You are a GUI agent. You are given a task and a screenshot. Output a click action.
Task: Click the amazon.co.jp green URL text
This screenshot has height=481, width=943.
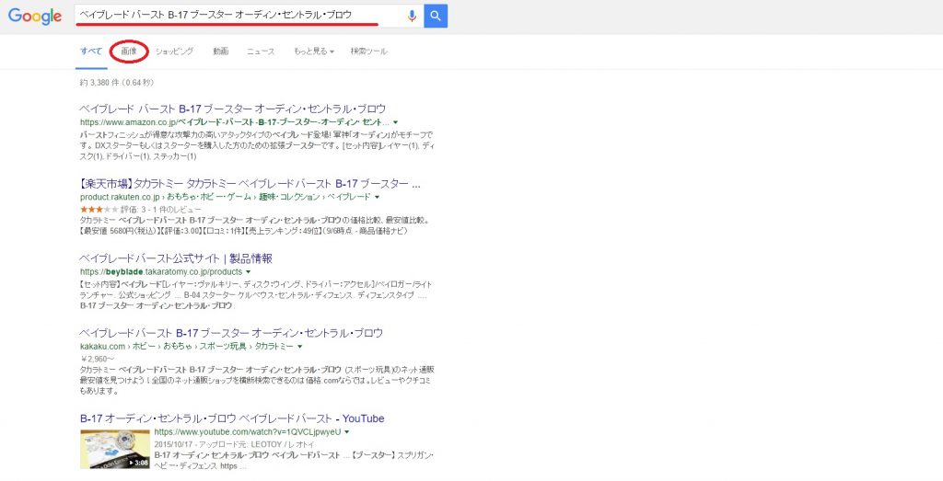[235, 122]
